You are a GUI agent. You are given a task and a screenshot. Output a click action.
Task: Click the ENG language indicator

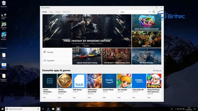pos(183,109)
